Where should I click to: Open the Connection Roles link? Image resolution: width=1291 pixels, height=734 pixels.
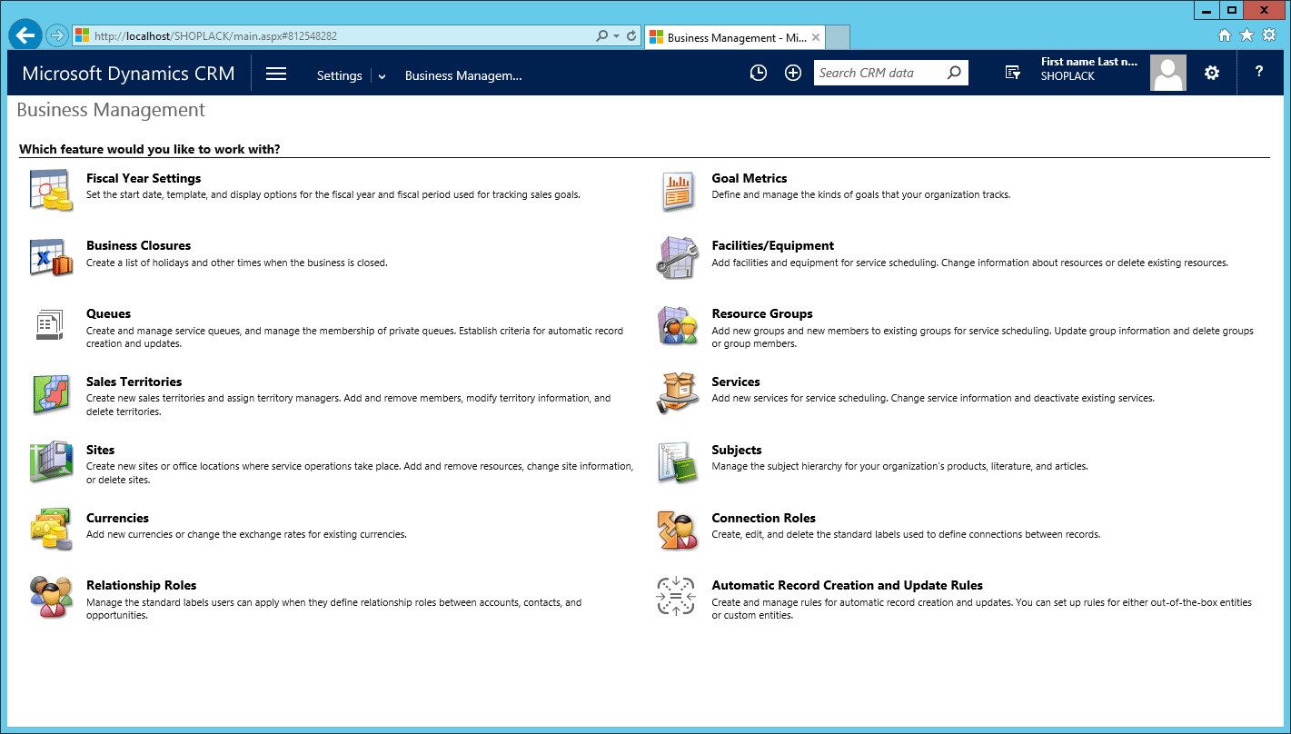pyautogui.click(x=763, y=518)
